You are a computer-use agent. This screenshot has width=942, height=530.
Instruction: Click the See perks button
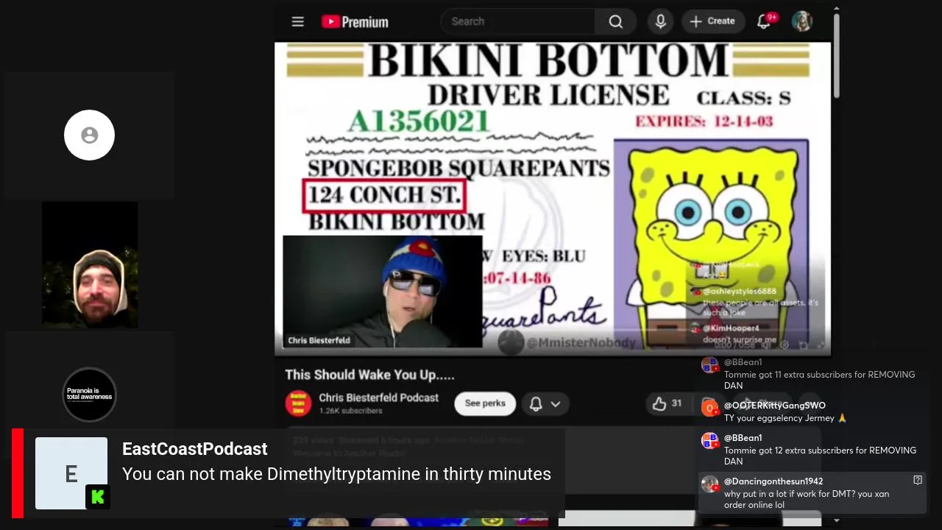coord(485,403)
